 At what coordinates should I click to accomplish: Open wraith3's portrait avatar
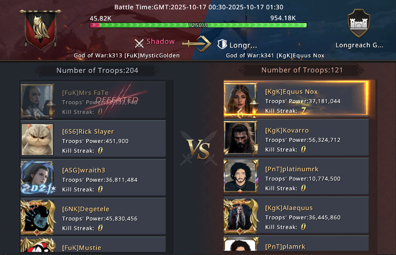pyautogui.click(x=37, y=178)
